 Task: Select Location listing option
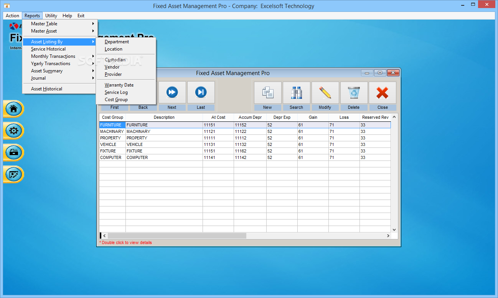[x=126, y=49]
